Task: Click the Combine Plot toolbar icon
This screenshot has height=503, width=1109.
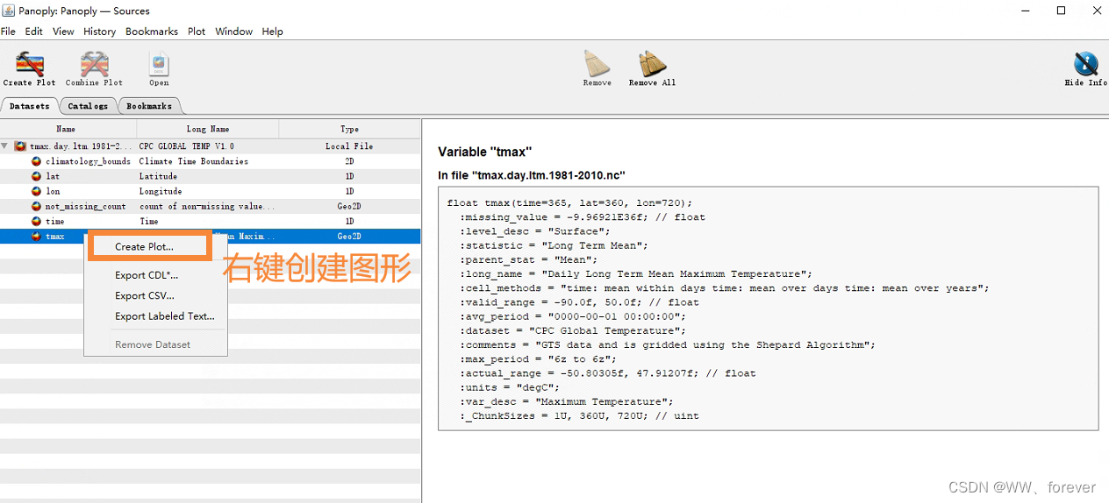Action: tap(94, 64)
